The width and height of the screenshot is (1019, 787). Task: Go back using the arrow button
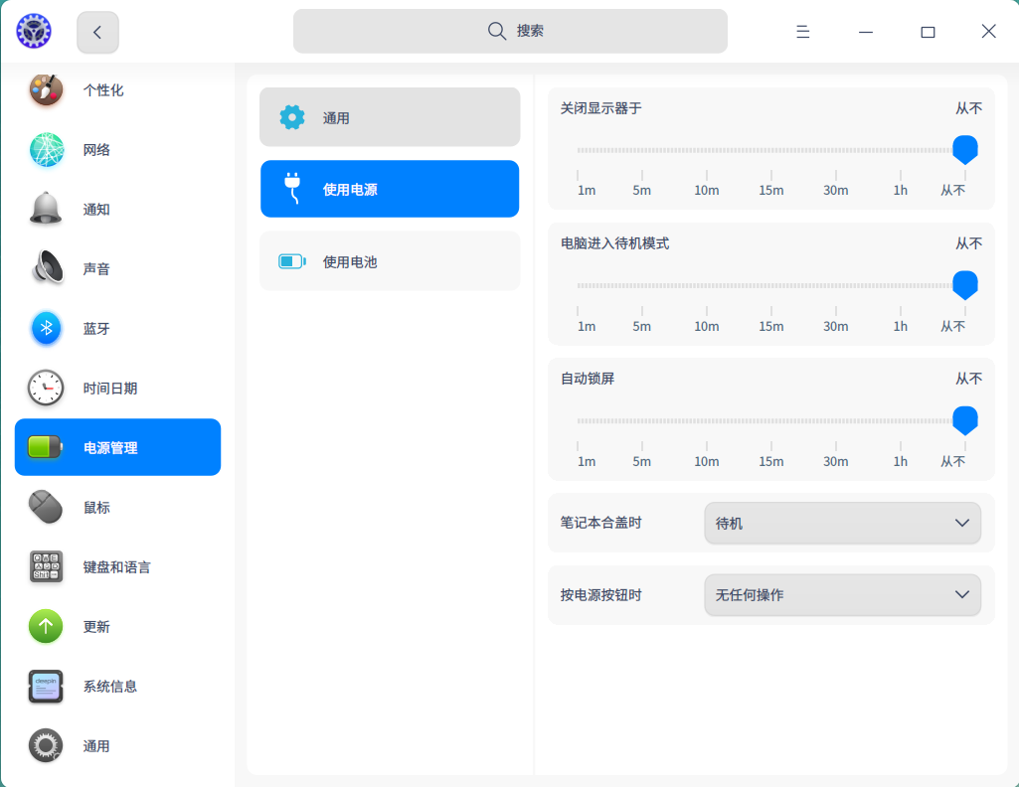click(97, 32)
